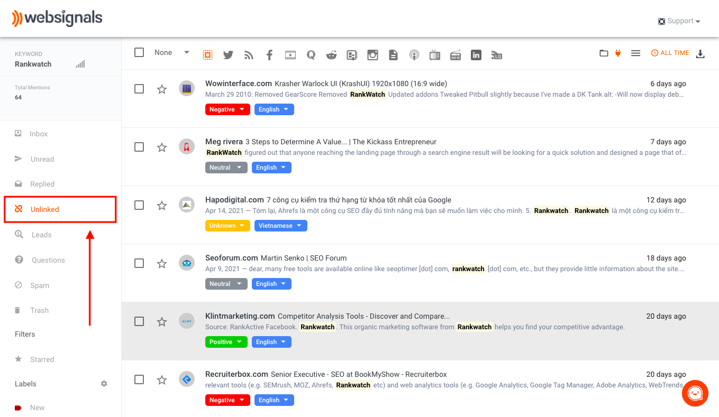Filter mentions by LinkedIn

tap(476, 54)
